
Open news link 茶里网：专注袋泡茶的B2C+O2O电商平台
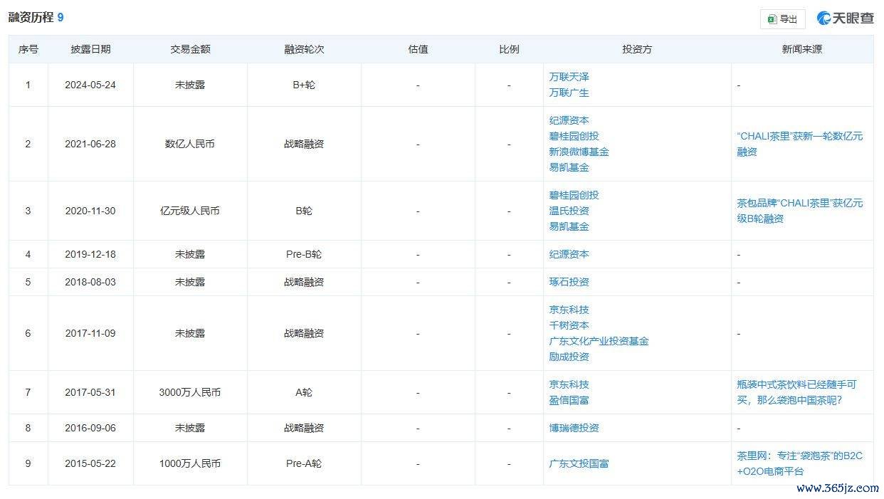click(x=800, y=463)
